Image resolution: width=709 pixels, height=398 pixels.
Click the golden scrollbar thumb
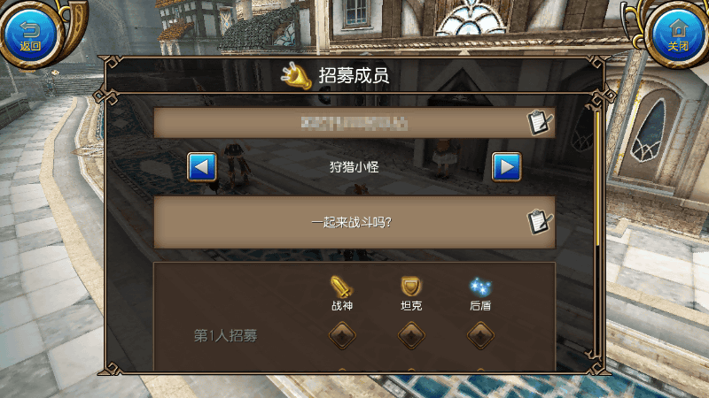coord(597,178)
